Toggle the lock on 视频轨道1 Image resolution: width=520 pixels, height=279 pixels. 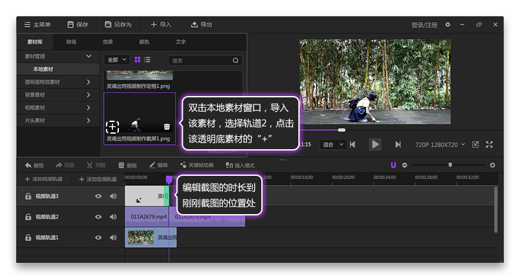[x=28, y=237]
